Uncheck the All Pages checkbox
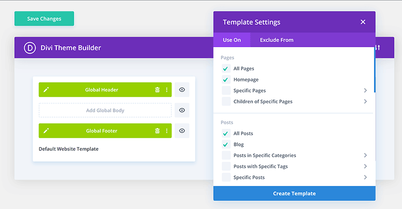Viewport: 402px width, 209px height. pyautogui.click(x=226, y=68)
